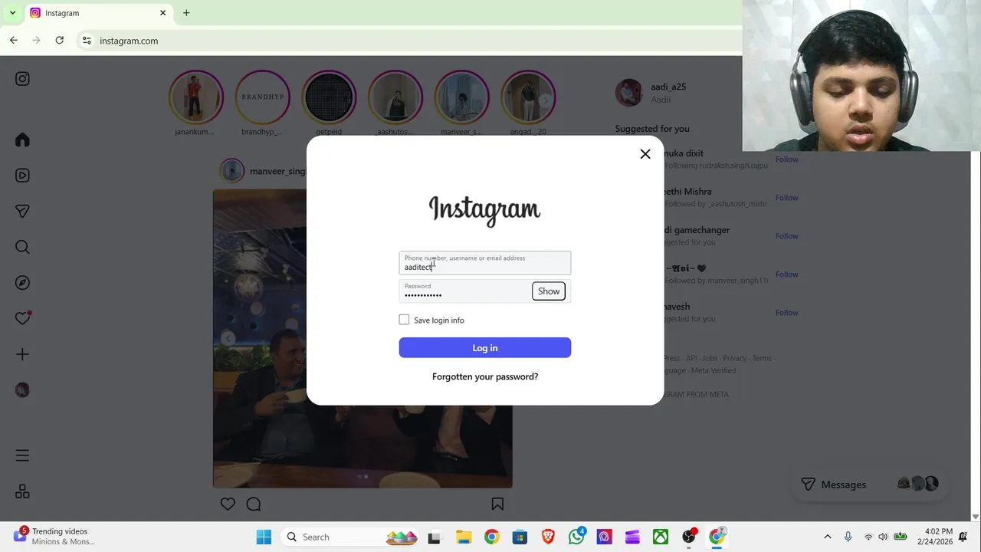Select the Instagram browser tab
This screenshot has height=552, width=981.
pos(98,13)
